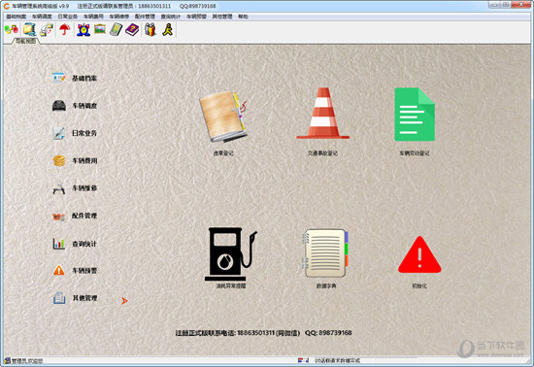Switch to the 导航视图 tab
This screenshot has width=534, height=367.
coord(25,41)
